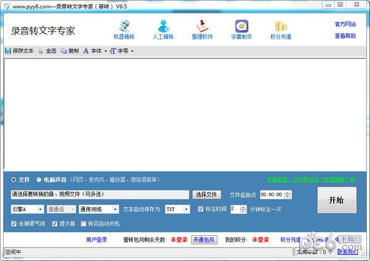Screen dimensions: 370x261
Task: Open the 字体 dropdown arrow
Action: coord(105,51)
